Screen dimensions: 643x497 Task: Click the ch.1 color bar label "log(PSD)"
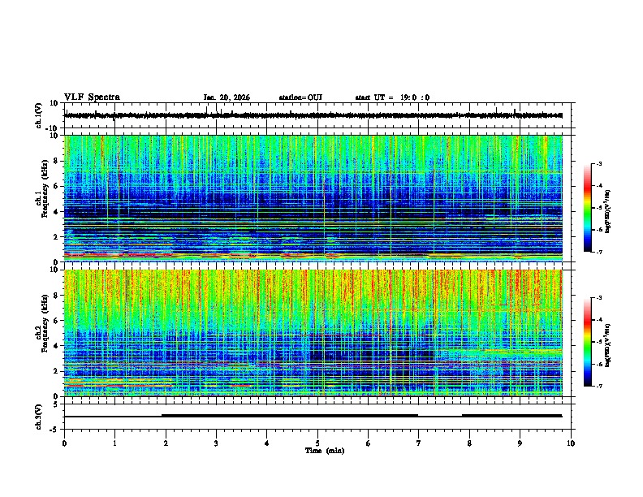pyautogui.click(x=608, y=212)
